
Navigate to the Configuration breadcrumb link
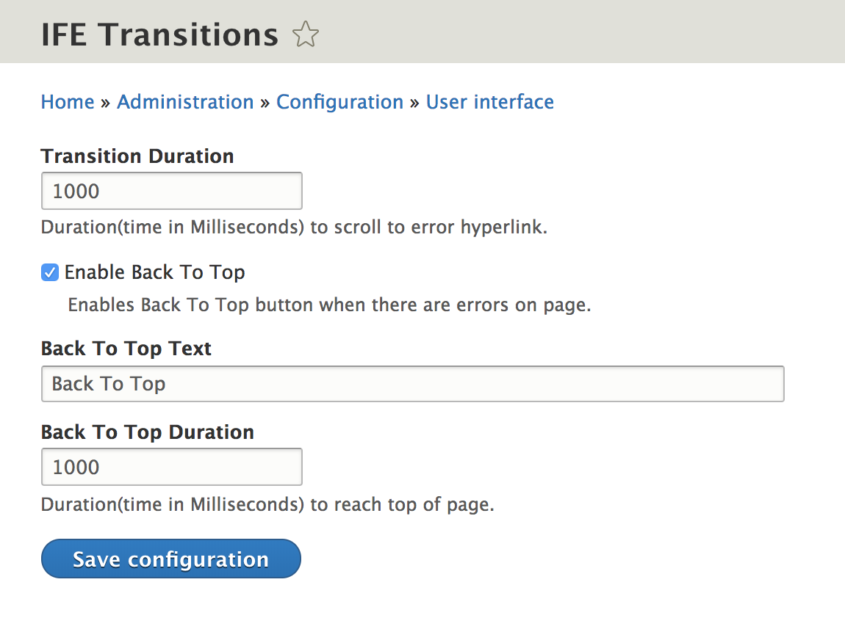(x=339, y=102)
